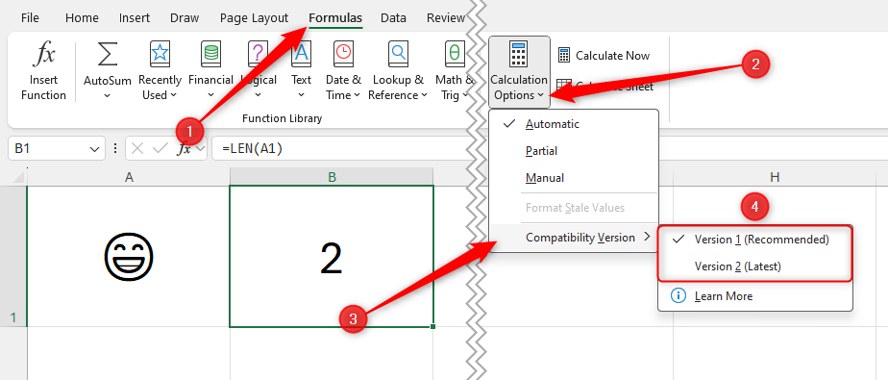
Task: Select the Manual calculation option
Action: 574,178
